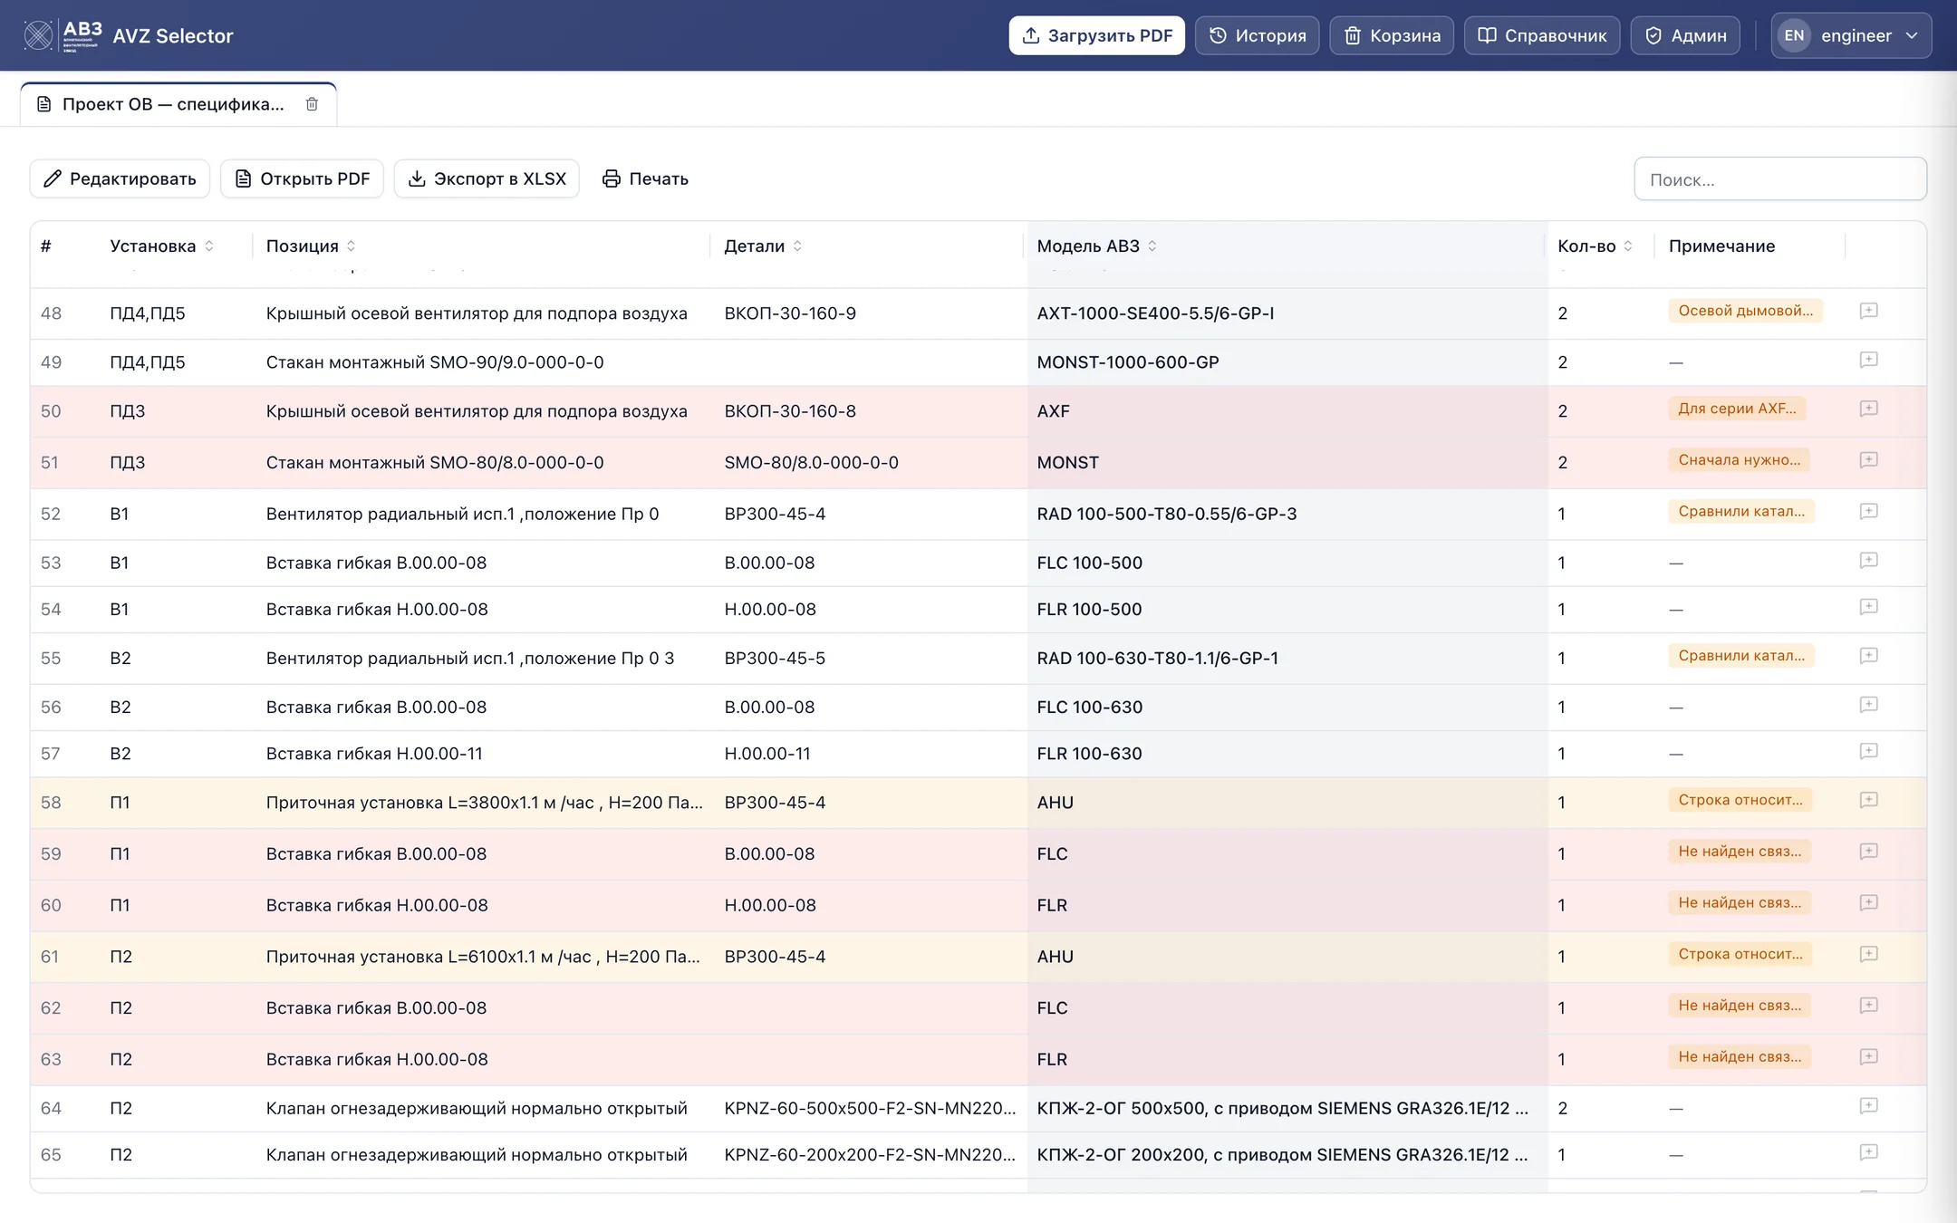Click Загрузить PDF upload button

(x=1097, y=35)
